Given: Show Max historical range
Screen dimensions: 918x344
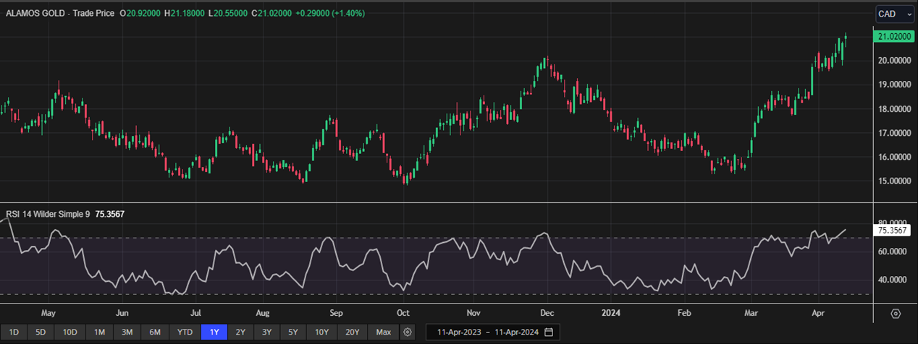Looking at the screenshot, I should (384, 332).
